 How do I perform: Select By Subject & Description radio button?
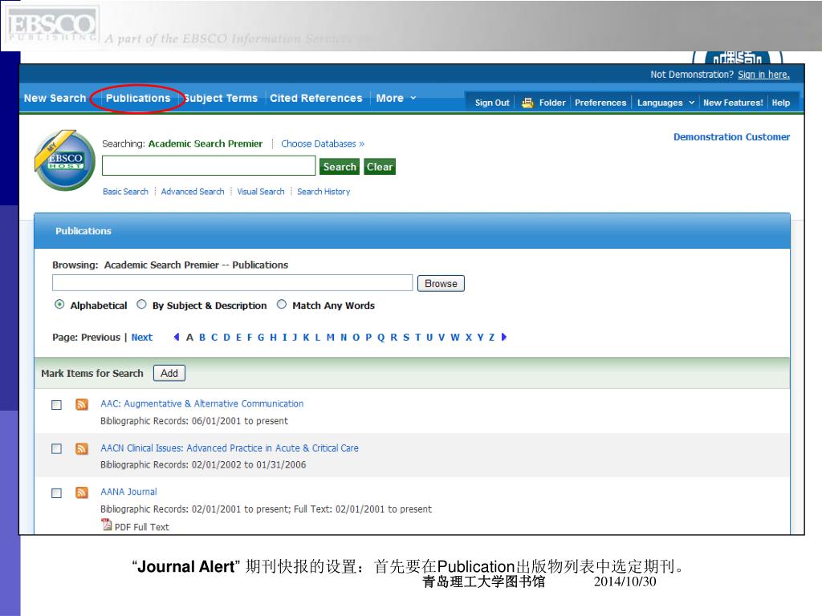point(141,304)
